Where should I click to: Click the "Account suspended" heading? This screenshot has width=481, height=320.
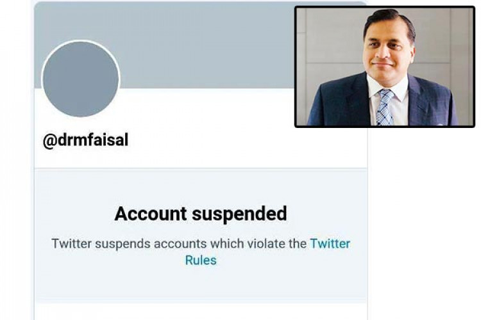click(x=201, y=214)
